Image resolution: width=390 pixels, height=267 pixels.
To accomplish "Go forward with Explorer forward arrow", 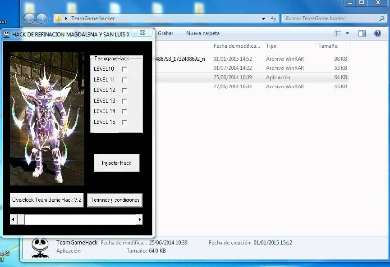I will pos(42,18).
